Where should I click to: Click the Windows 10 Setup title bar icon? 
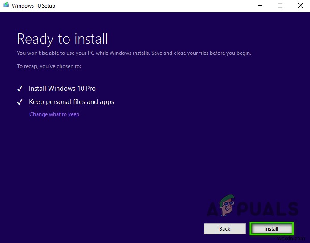[6, 5]
